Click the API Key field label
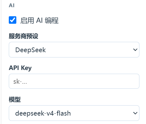146x124 pixels. tap(20, 68)
